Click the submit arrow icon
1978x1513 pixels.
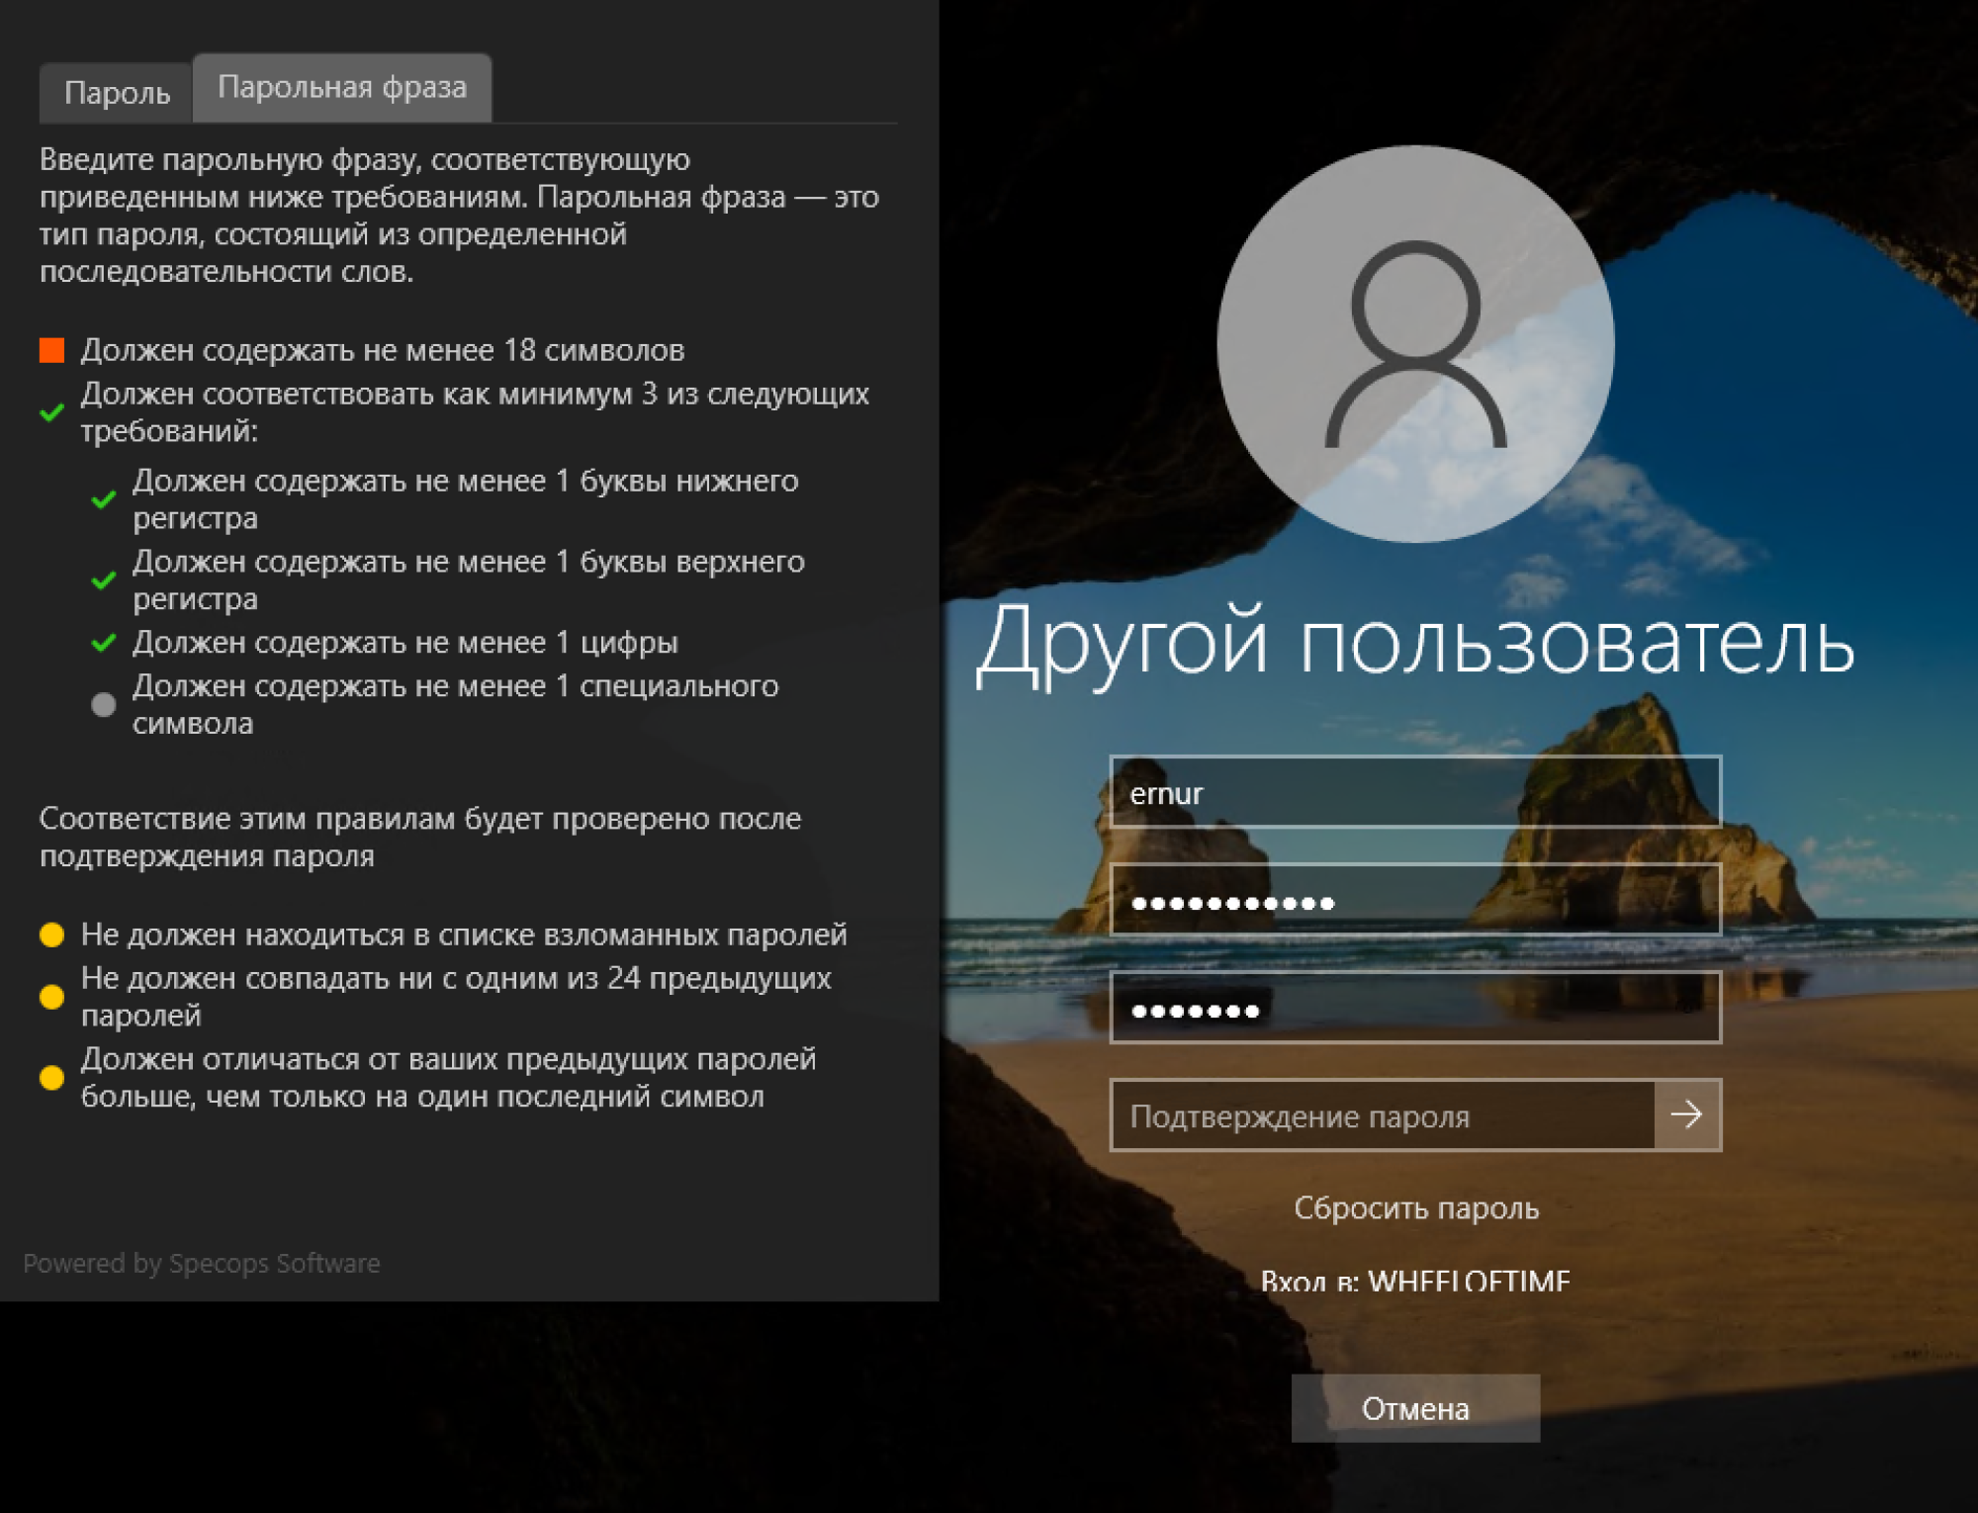1687,1115
